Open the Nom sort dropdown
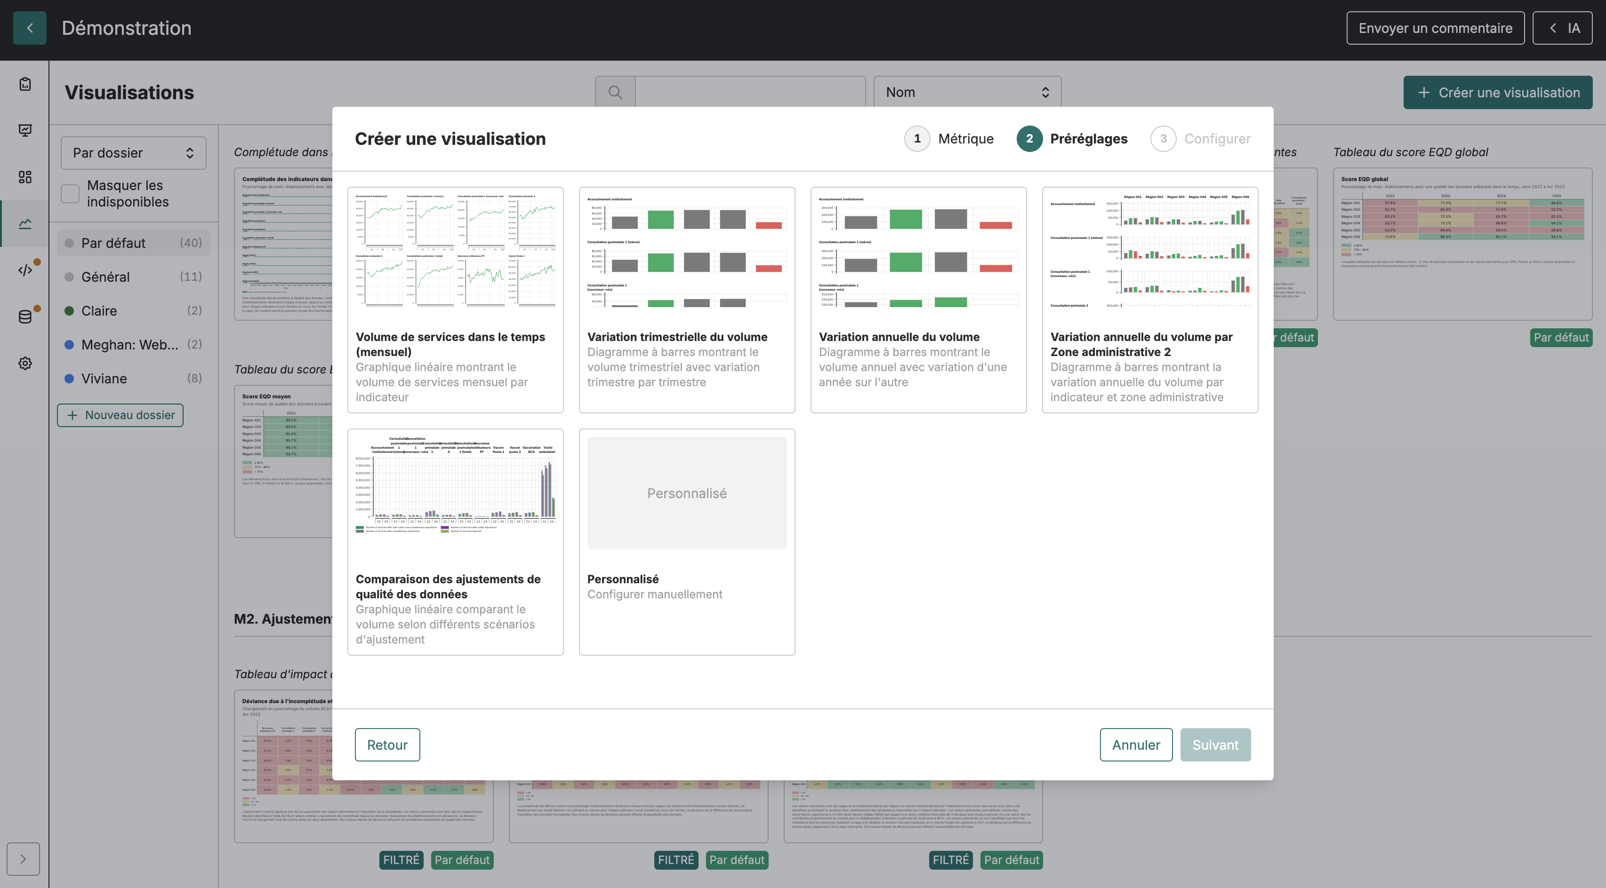This screenshot has height=888, width=1606. (x=967, y=92)
